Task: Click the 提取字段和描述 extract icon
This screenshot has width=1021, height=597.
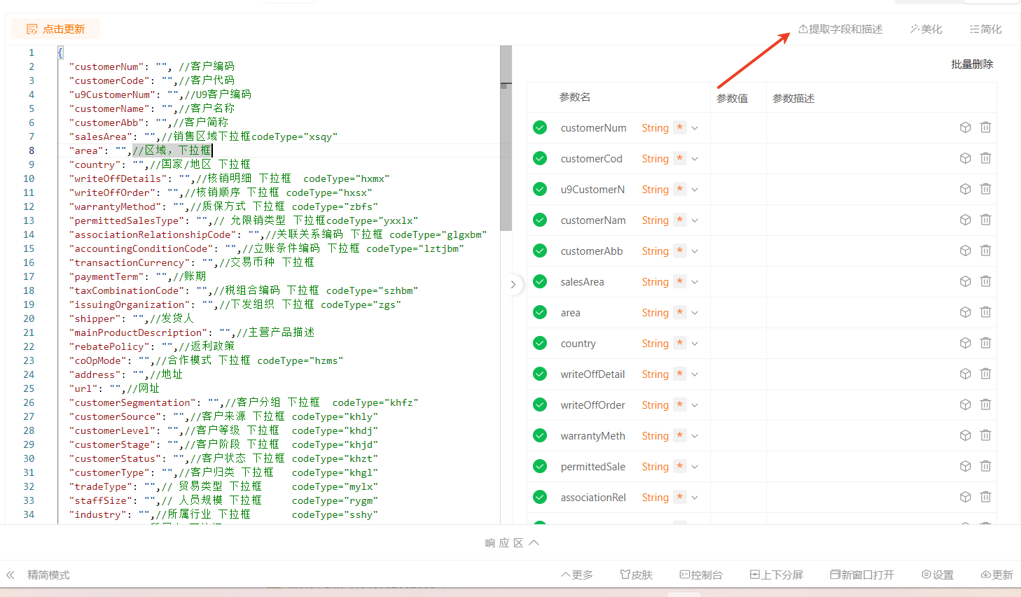Action: (x=803, y=29)
